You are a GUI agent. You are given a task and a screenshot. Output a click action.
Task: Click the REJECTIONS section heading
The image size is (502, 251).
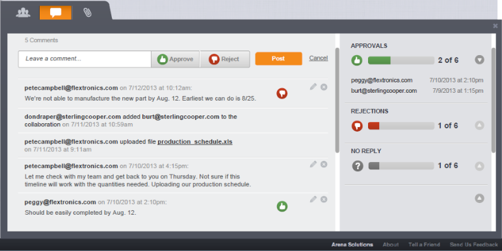point(369,111)
